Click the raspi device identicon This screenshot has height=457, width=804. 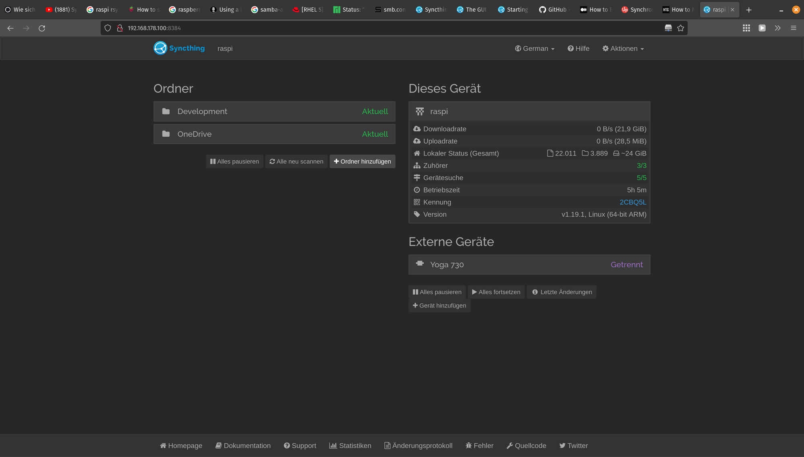pos(420,111)
